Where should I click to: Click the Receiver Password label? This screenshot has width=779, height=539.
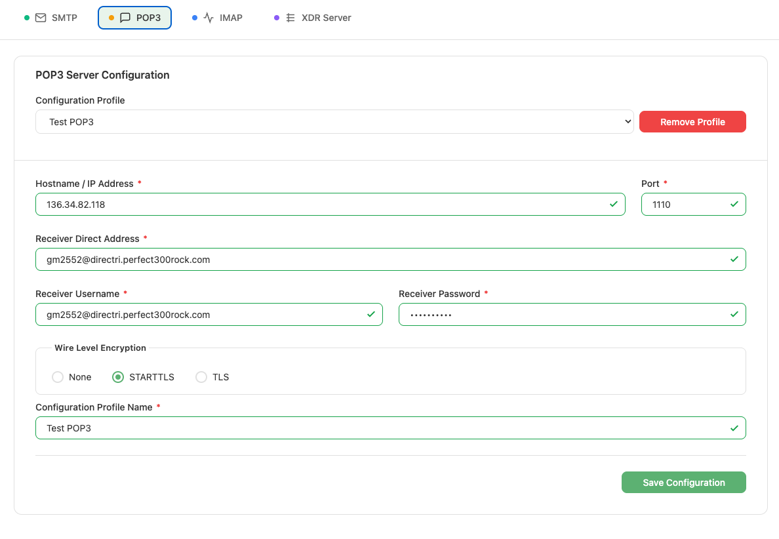click(x=439, y=294)
